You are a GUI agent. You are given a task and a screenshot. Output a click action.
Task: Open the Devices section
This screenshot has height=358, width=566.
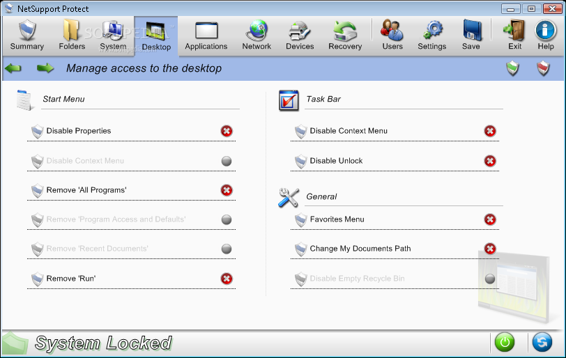pos(300,36)
